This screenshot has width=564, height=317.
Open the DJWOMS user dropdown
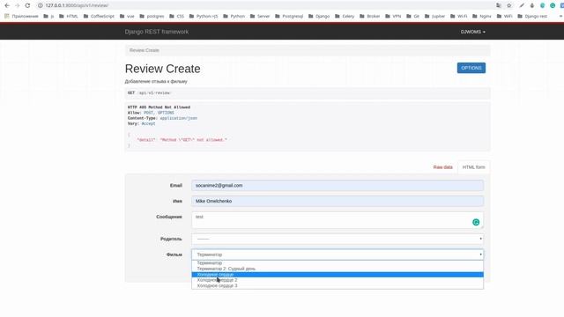[x=472, y=32]
